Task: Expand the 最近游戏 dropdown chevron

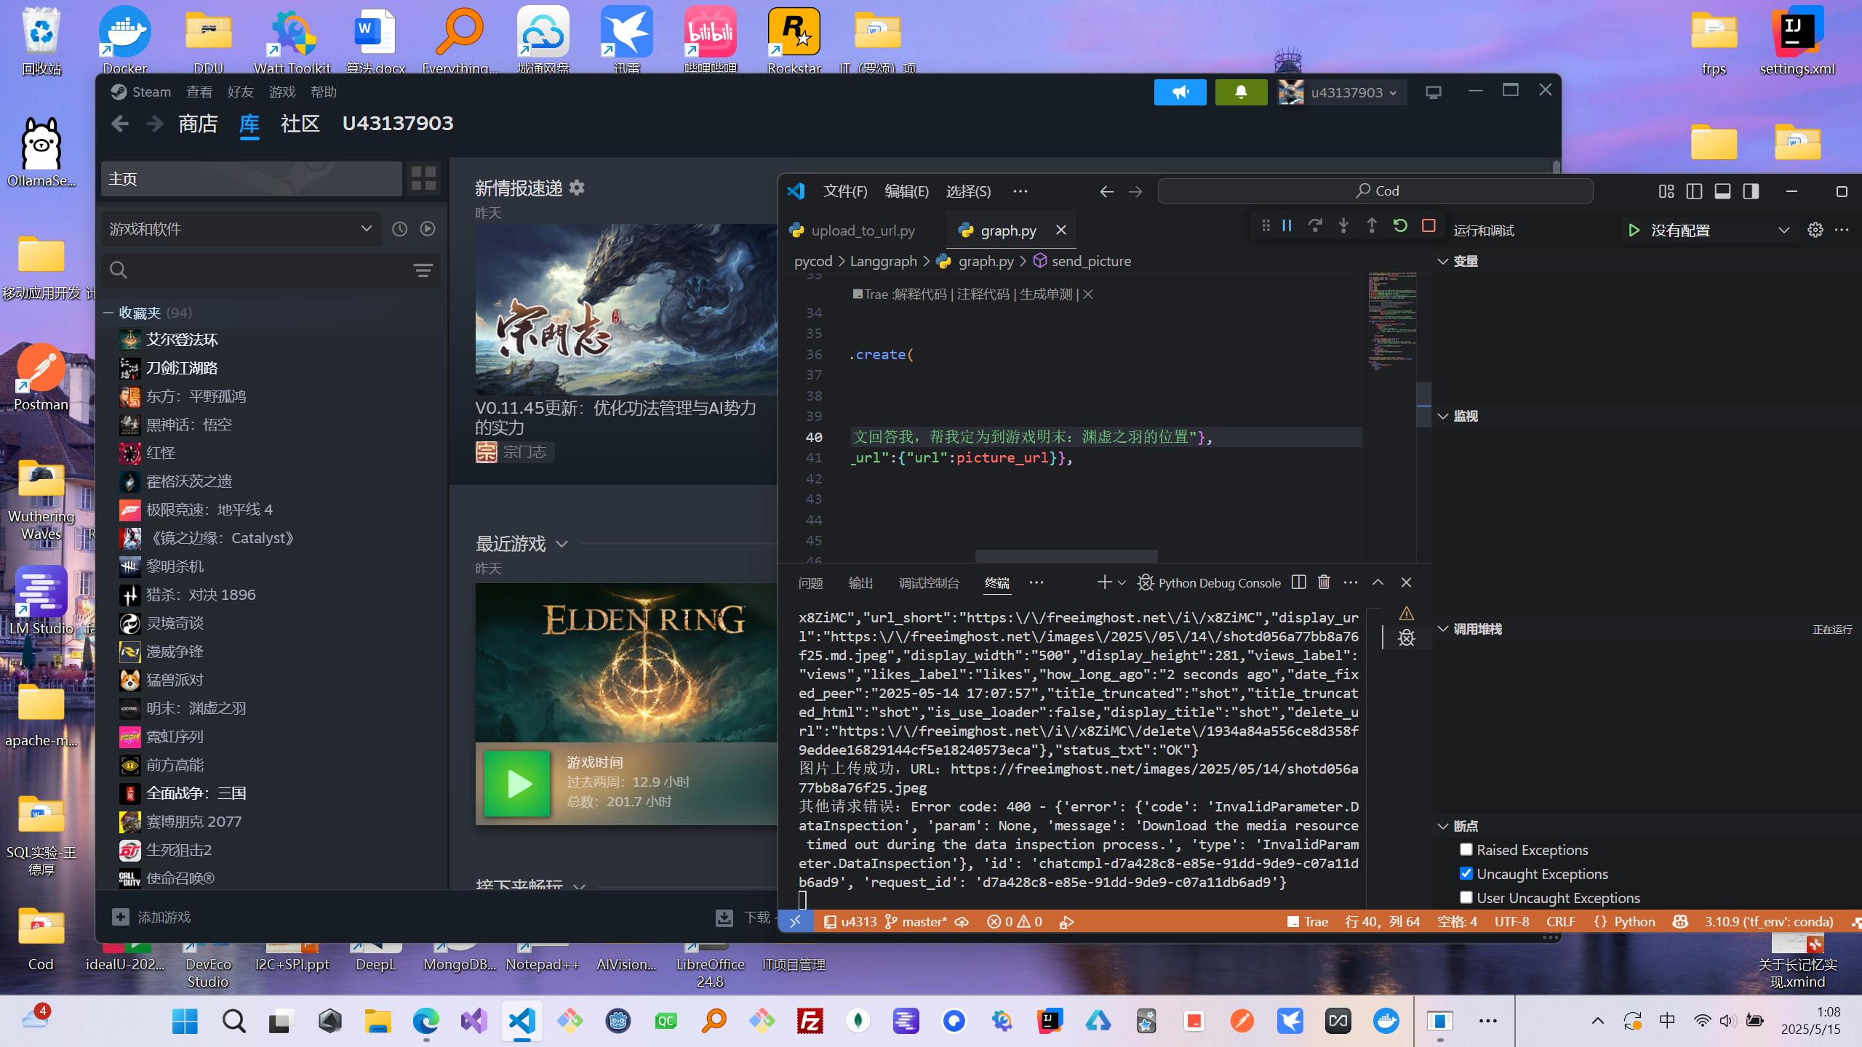Action: [562, 544]
